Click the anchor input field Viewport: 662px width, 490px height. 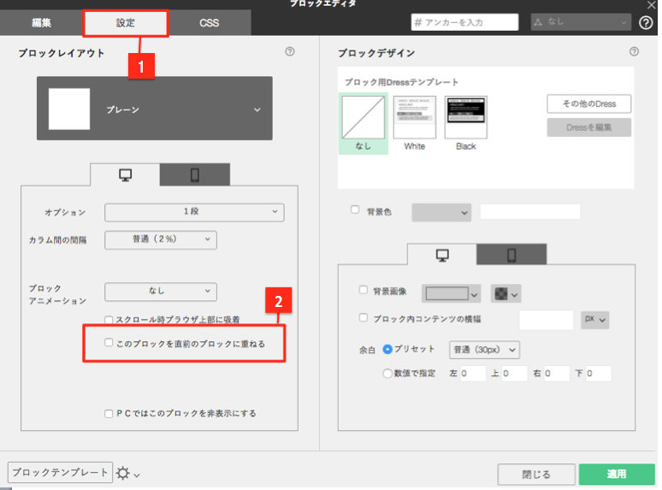[464, 22]
